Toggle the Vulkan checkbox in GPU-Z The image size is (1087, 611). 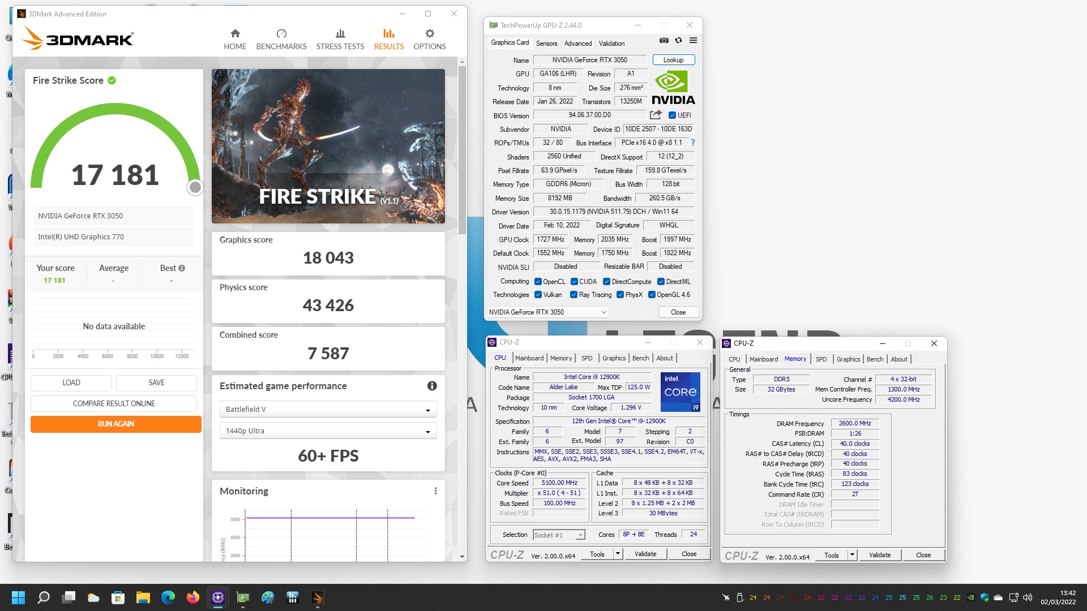[538, 295]
